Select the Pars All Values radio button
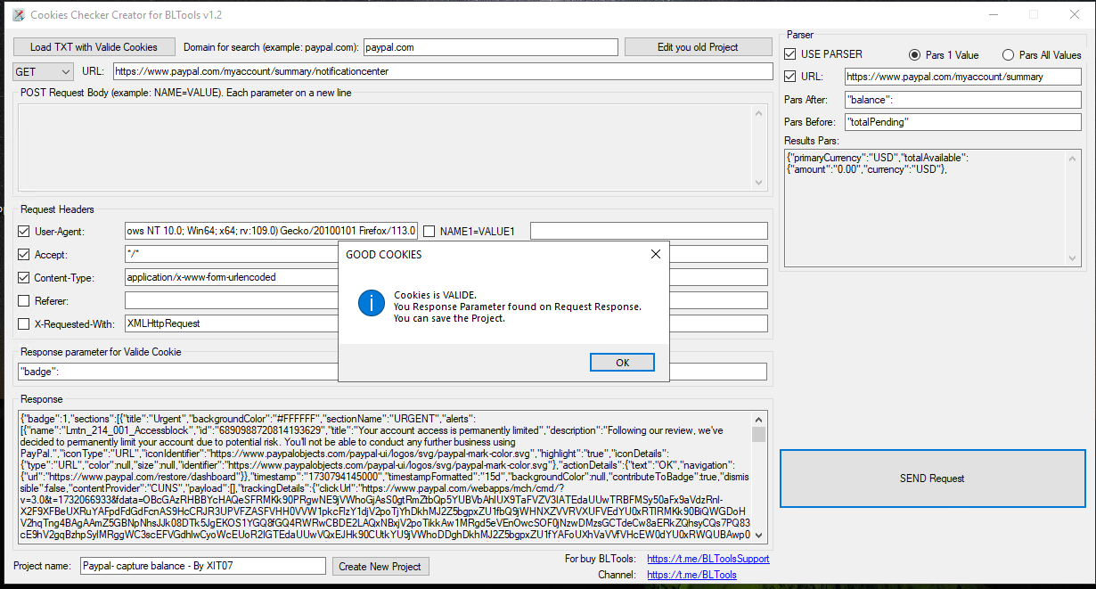1096x589 pixels. pyautogui.click(x=1009, y=54)
